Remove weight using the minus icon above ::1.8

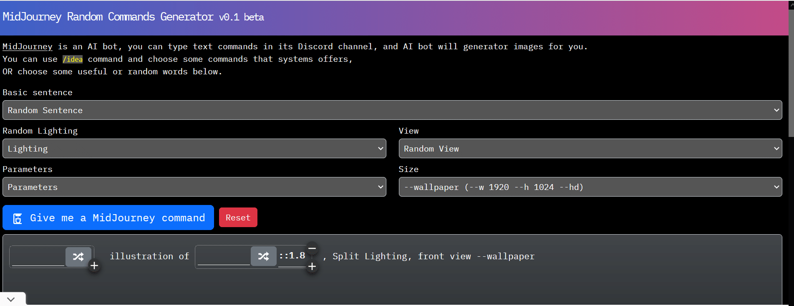(312, 248)
